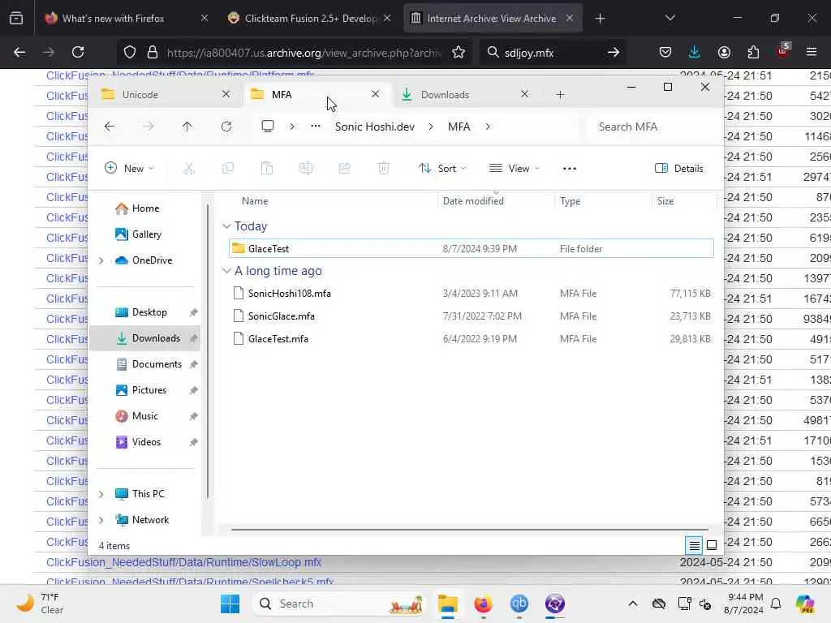Click the horizontal scrollbar in file list
The height and width of the screenshot is (623, 831).
coord(470,529)
